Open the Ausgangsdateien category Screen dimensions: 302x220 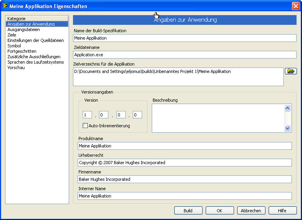tap(24, 29)
